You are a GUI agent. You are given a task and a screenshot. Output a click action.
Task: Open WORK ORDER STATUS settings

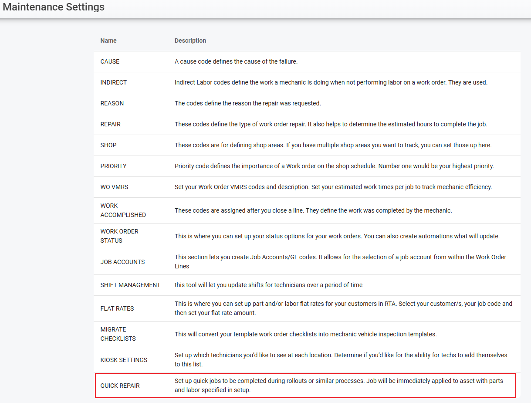pos(119,236)
